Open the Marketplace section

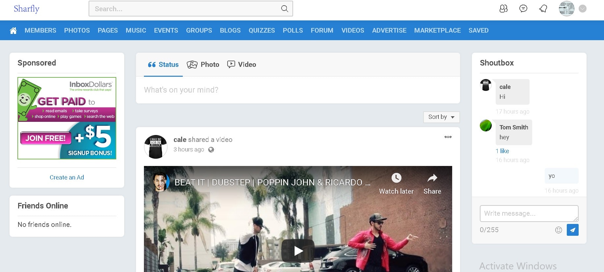[x=437, y=30]
